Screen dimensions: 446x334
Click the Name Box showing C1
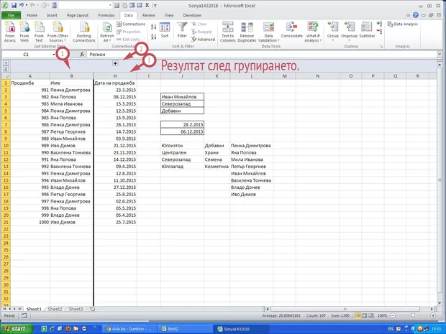[26, 54]
